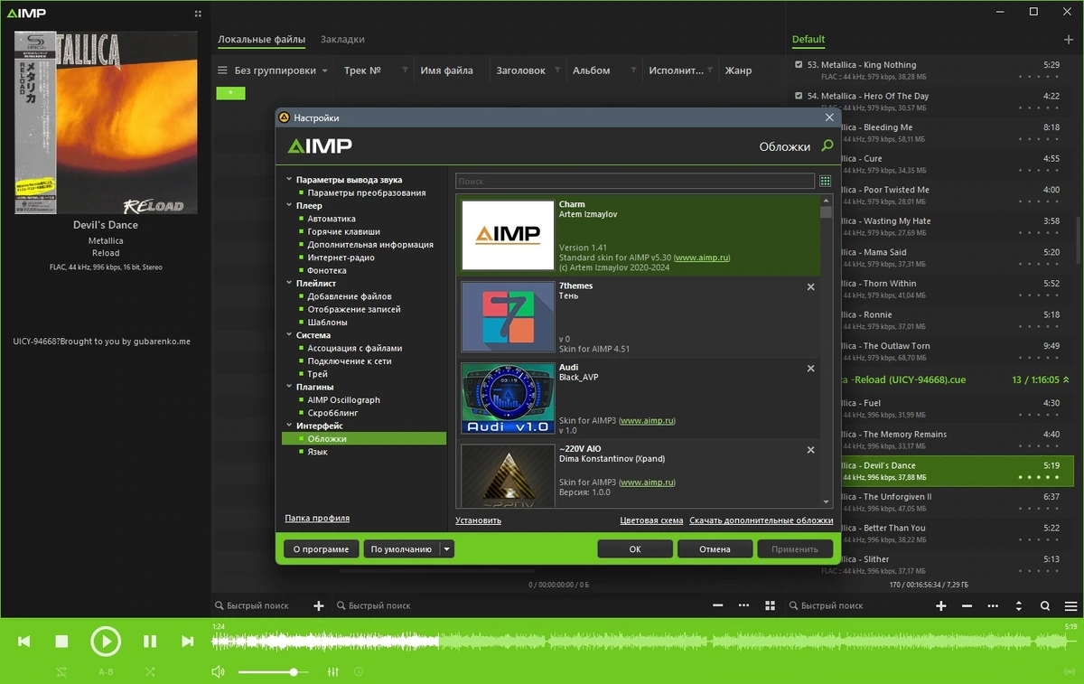Pause playback with the pause button

click(150, 642)
